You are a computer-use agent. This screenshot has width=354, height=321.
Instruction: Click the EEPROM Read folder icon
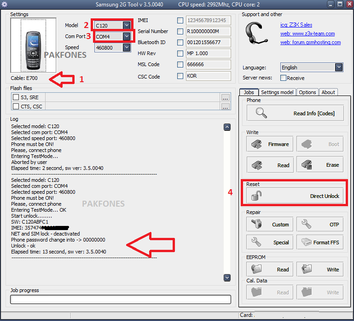(x=256, y=269)
